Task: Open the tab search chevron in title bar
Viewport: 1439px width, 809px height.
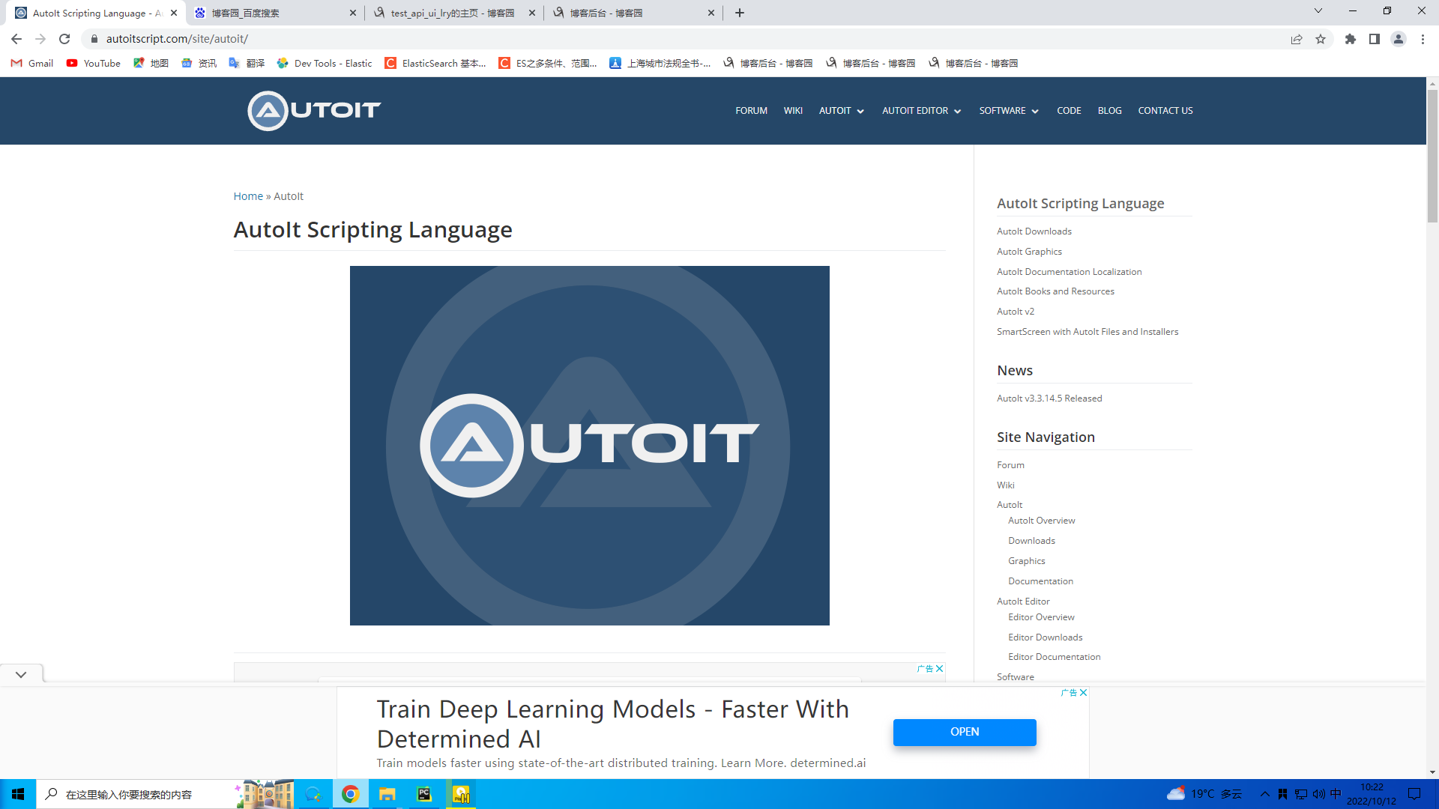Action: point(1318,11)
